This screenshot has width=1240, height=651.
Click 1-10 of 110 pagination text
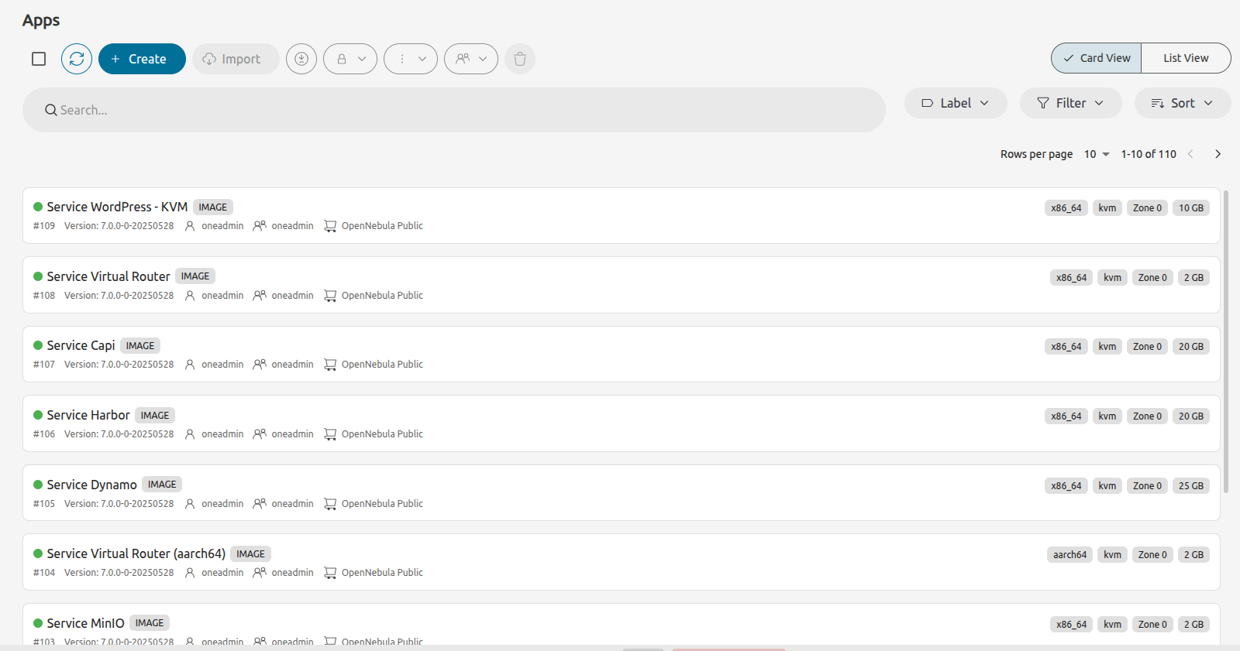click(x=1149, y=154)
